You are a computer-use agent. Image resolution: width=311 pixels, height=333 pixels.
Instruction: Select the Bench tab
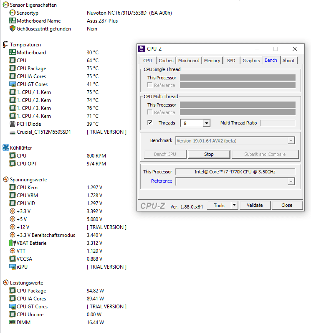pyautogui.click(x=271, y=60)
